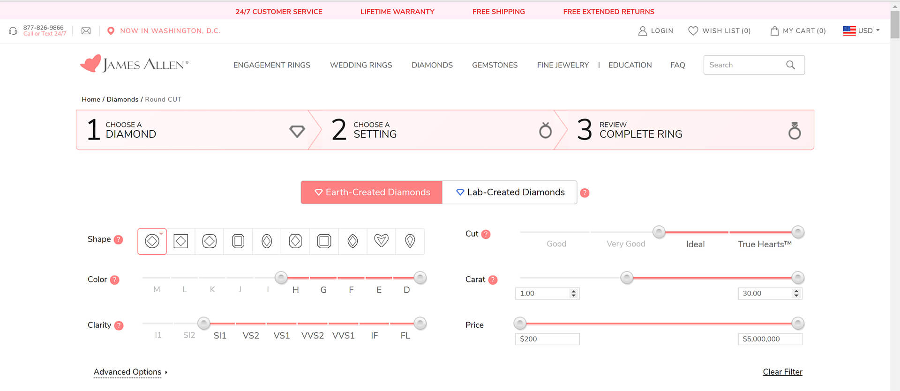The image size is (900, 391).
Task: Increase the minimum carat value
Action: tap(574, 291)
